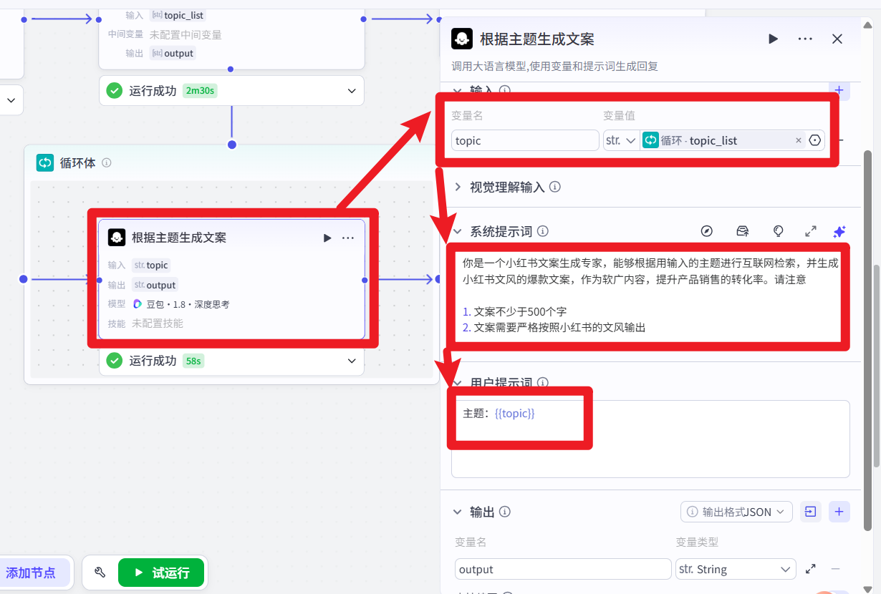Edit the output variable name field
The width and height of the screenshot is (881, 594).
pyautogui.click(x=563, y=569)
